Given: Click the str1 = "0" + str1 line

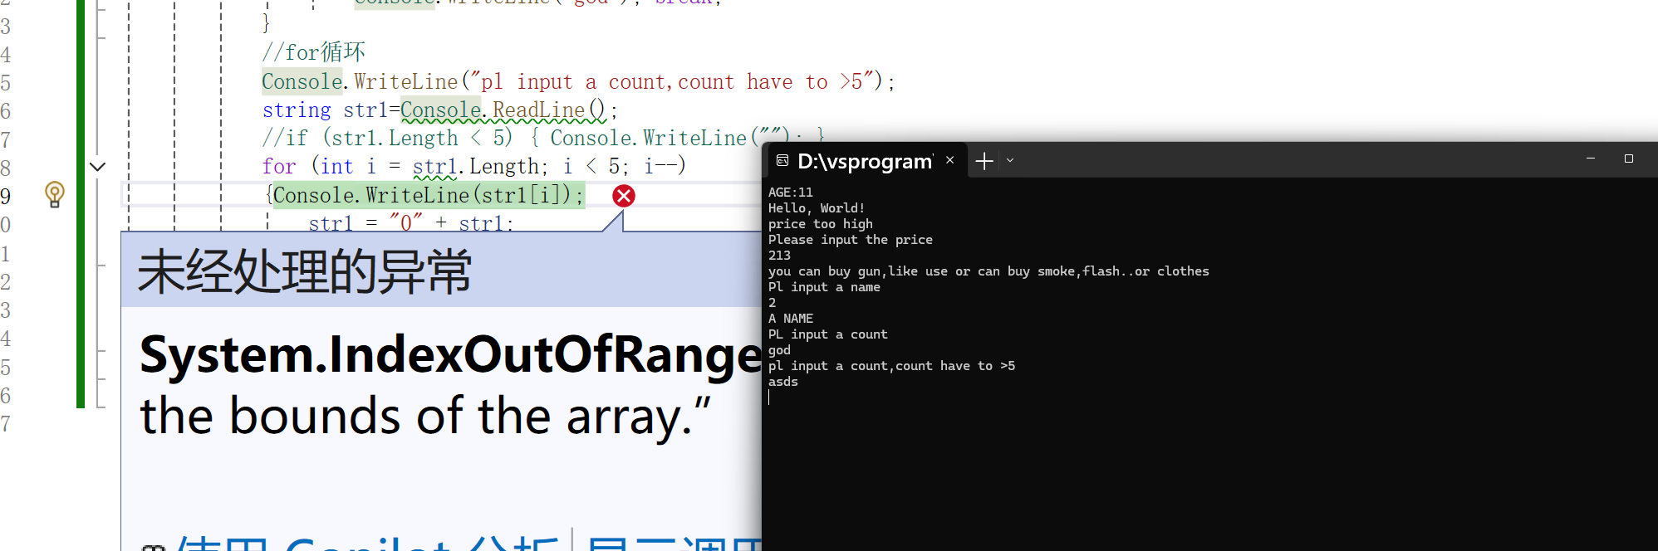Looking at the screenshot, I should 411,223.
